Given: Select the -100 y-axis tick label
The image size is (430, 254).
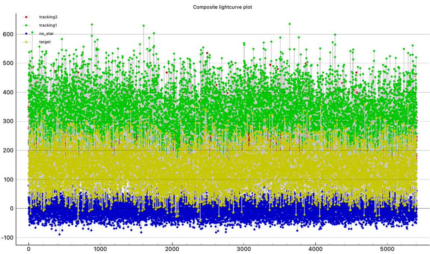Looking at the screenshot, I should [x=6, y=238].
